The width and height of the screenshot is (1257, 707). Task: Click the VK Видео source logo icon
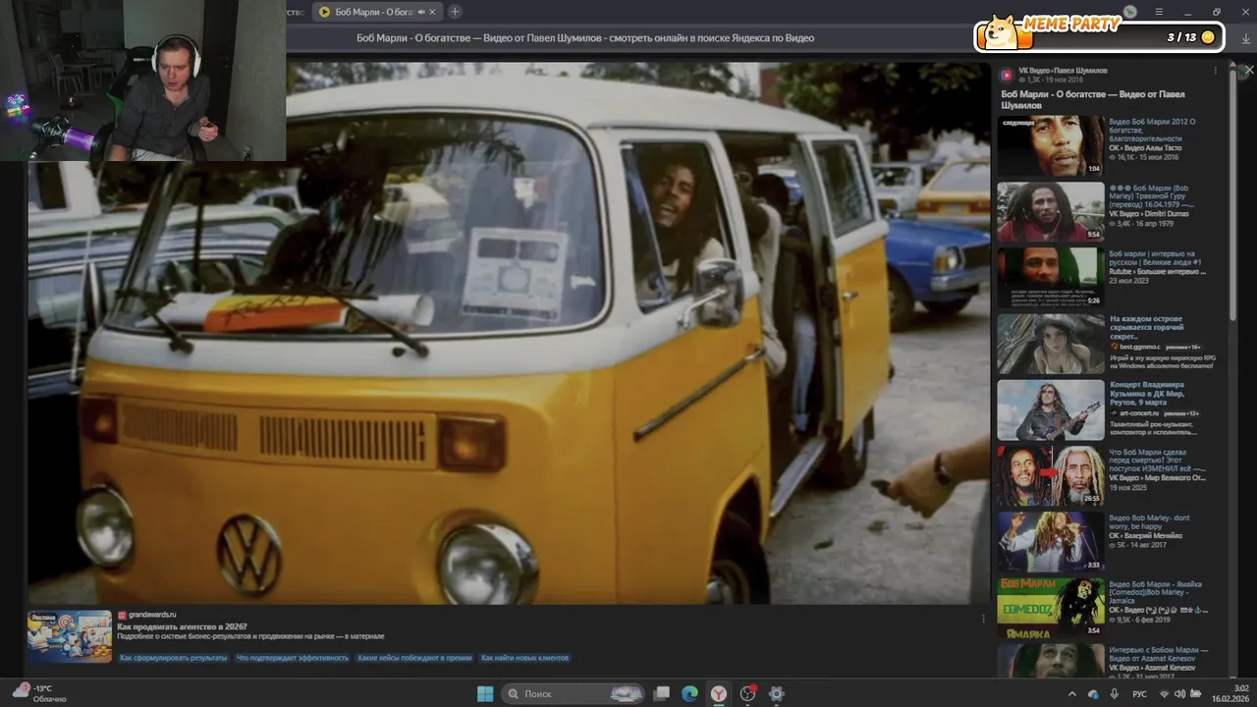(1007, 75)
